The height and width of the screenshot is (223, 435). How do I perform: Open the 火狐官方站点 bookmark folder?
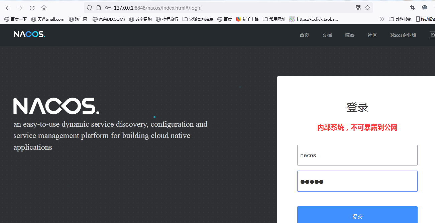[198, 19]
